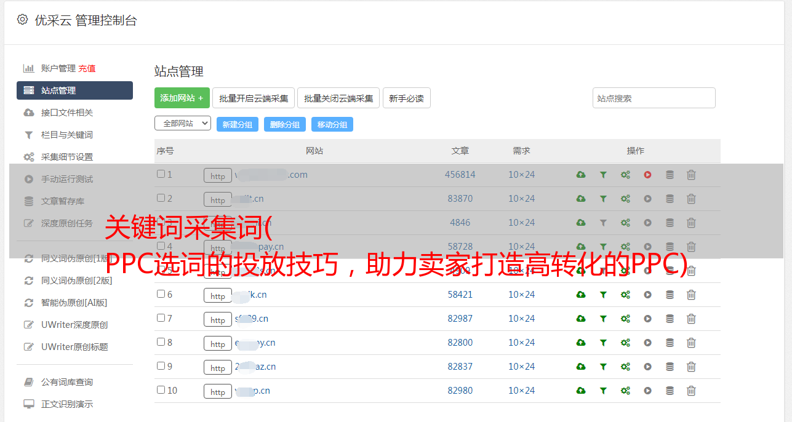Click the green 添加网站 button
This screenshot has height=422, width=792.
click(x=182, y=98)
